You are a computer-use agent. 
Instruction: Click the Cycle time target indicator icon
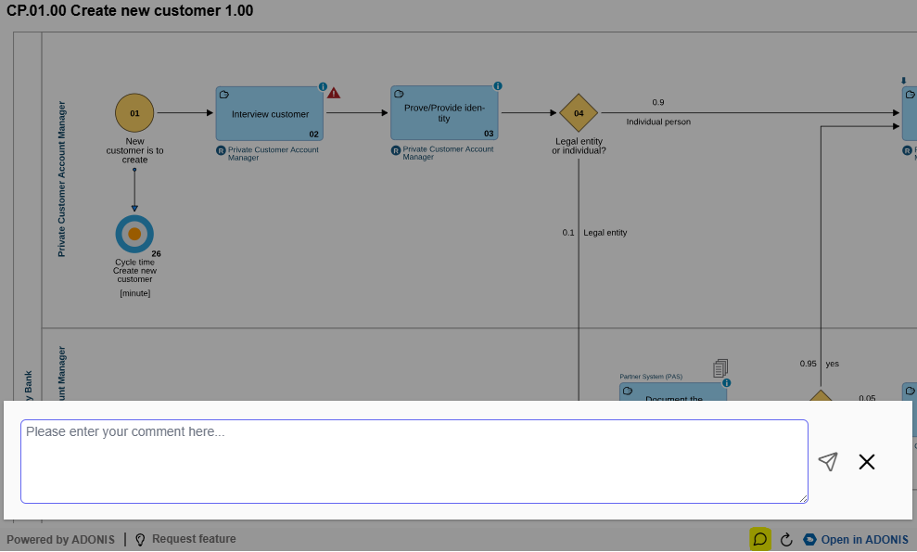[x=134, y=234]
